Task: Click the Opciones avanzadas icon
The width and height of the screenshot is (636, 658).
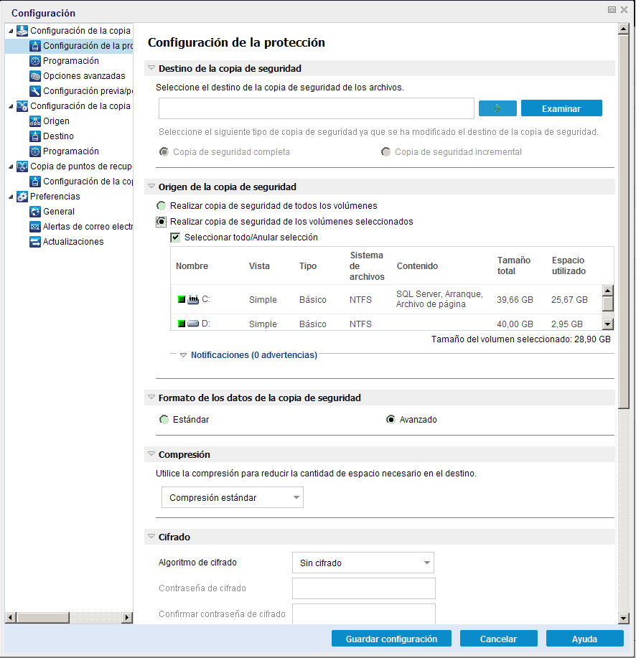Action: [x=35, y=76]
